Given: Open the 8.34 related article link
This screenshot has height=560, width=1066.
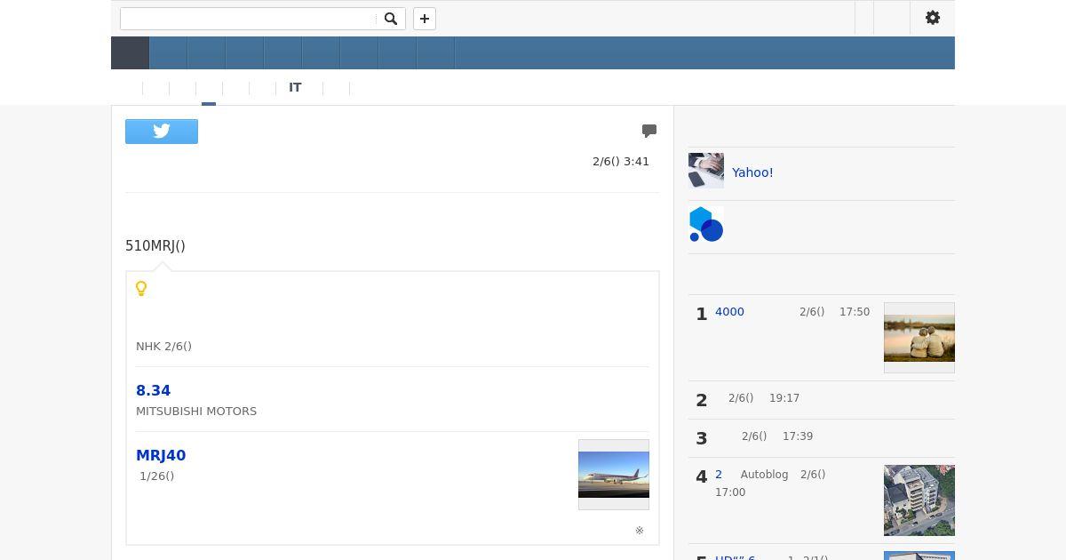Looking at the screenshot, I should tap(153, 390).
